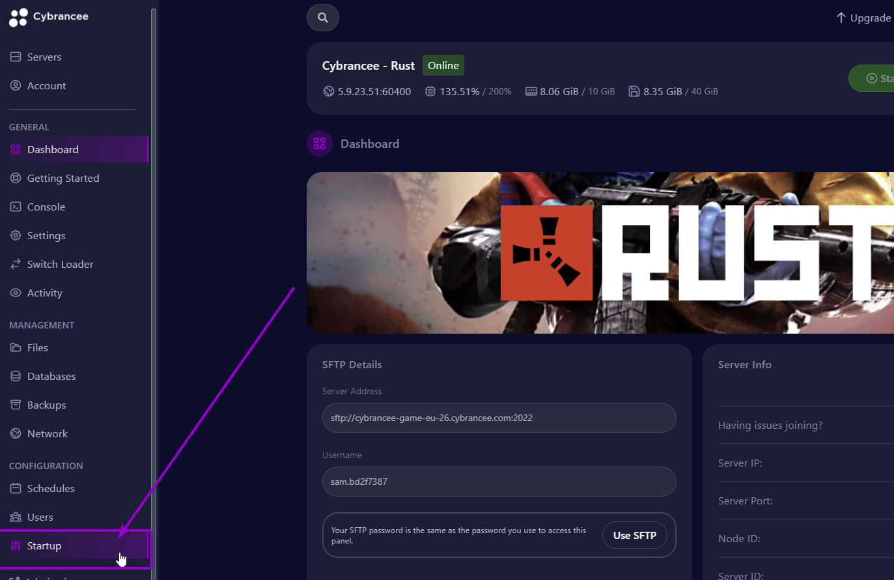Switch to Getting Started
894x580 pixels.
(x=63, y=178)
